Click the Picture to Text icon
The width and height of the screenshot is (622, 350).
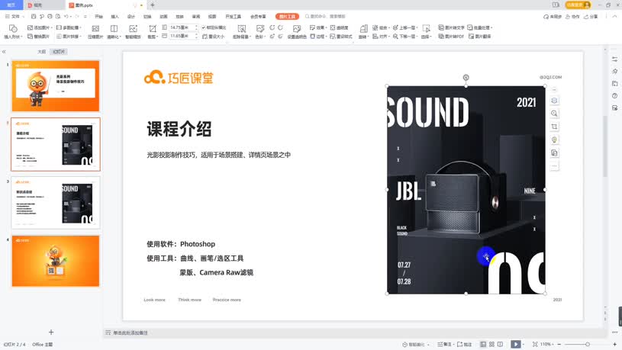pyautogui.click(x=440, y=27)
